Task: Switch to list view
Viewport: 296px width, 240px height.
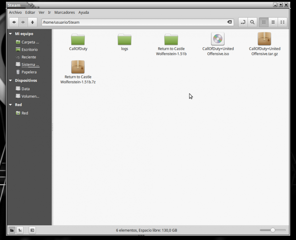Action: click(273, 22)
